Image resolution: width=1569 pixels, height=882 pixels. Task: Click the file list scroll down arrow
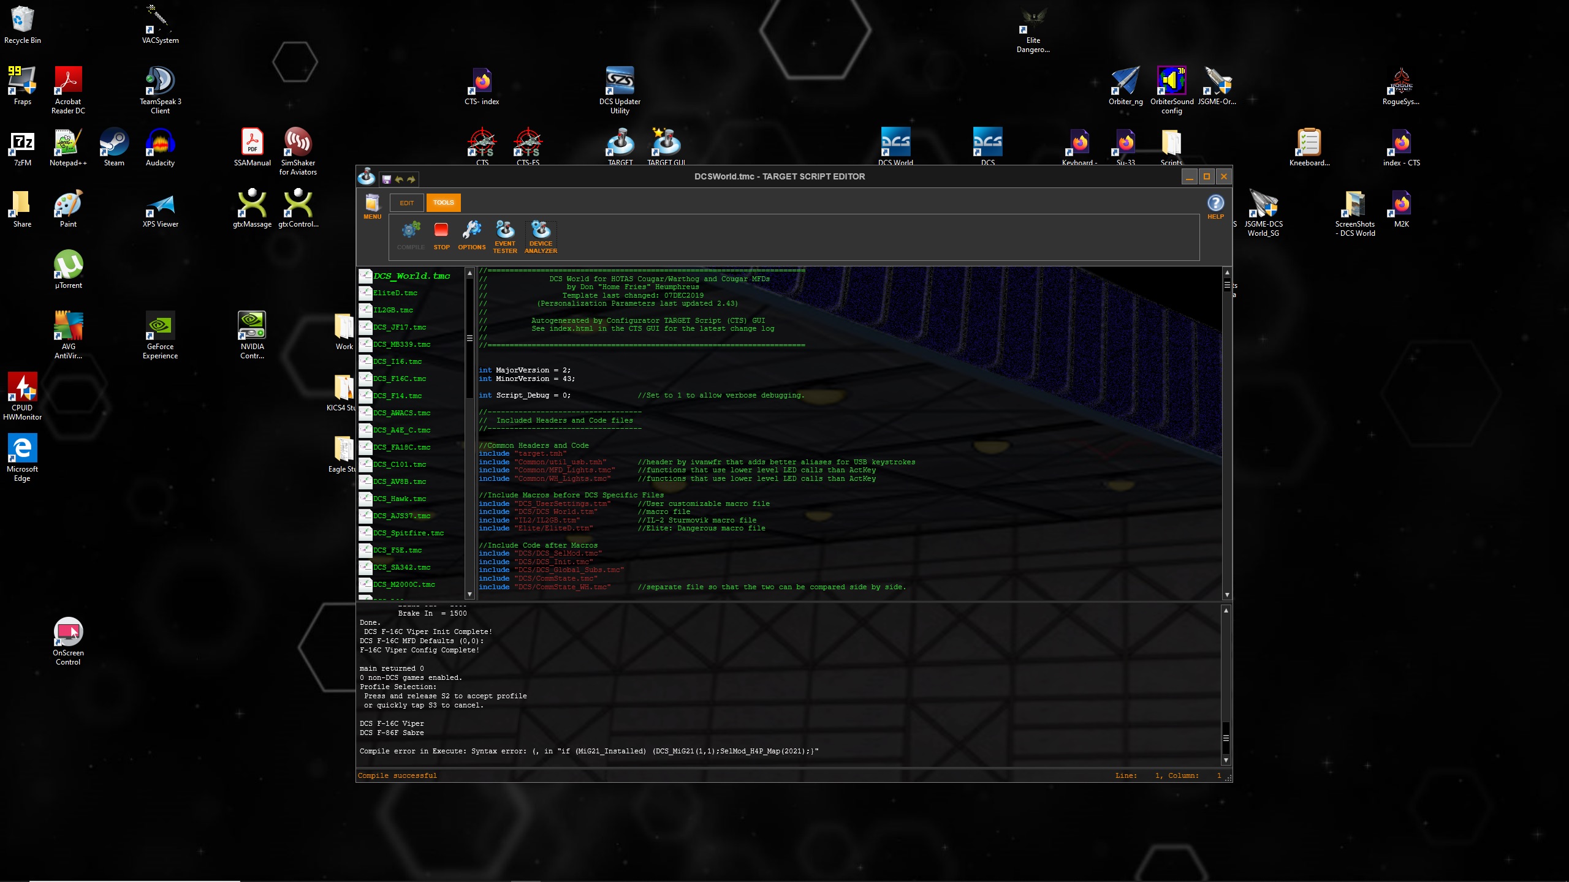coord(470,594)
